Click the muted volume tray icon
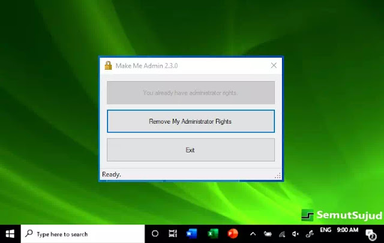384x243 pixels. coord(296,234)
